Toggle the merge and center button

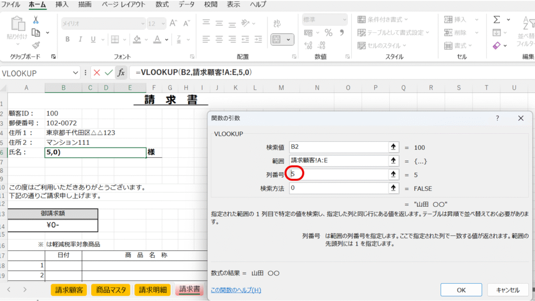click(x=276, y=39)
